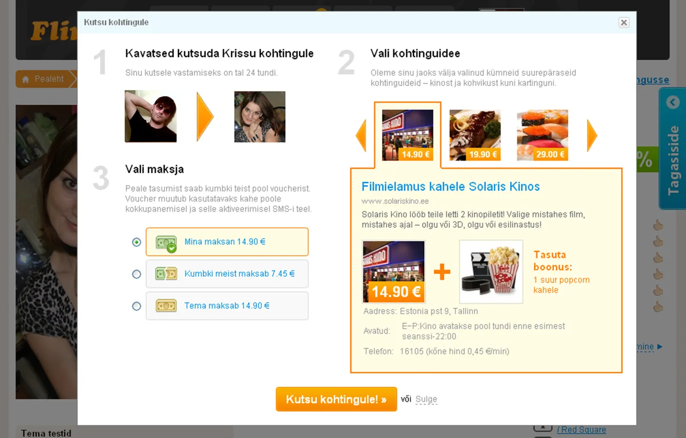Click the orange plus sign between images

pos(442,272)
